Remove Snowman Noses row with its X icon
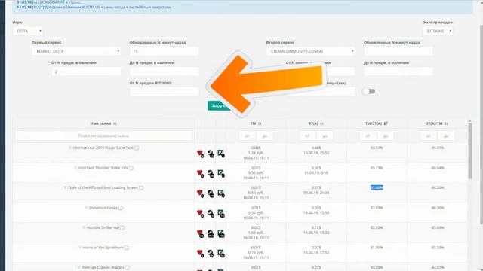483x271 pixels. [86, 208]
